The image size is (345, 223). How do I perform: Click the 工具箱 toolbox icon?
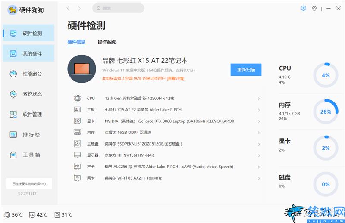[x=13, y=155]
